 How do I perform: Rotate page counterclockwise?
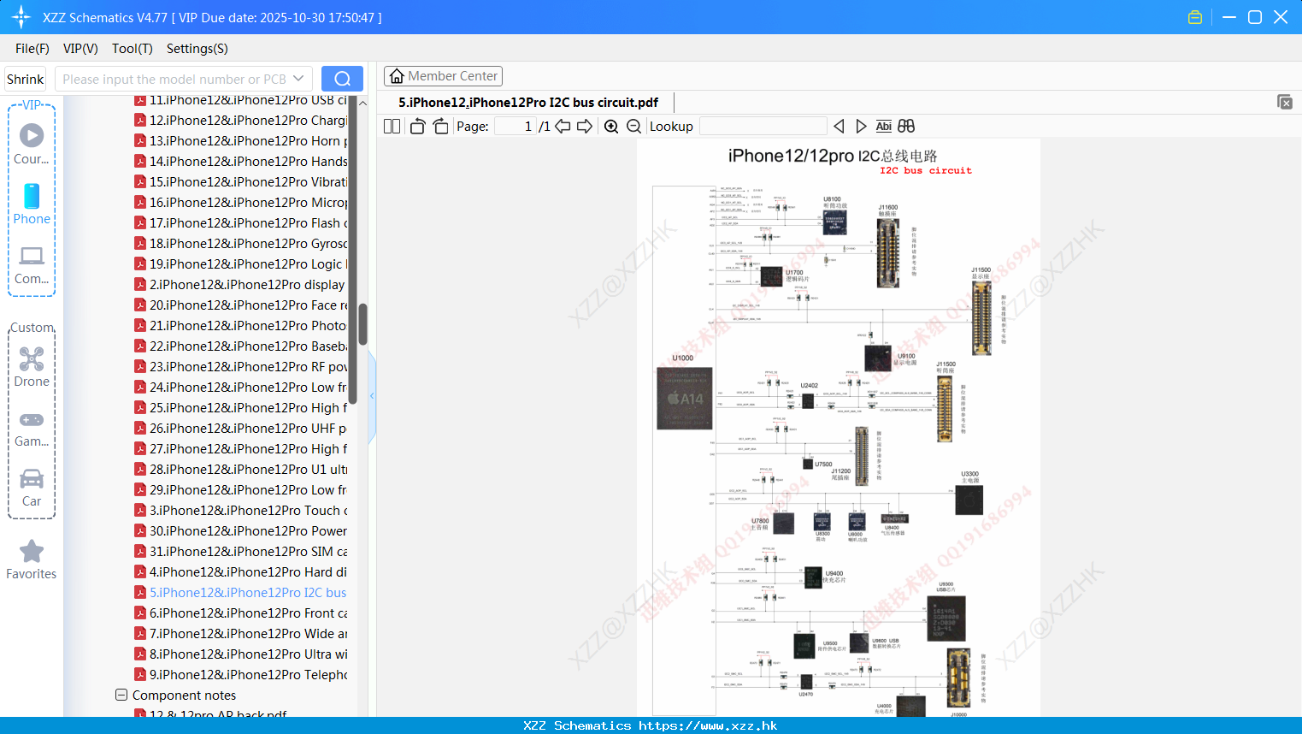tap(417, 127)
